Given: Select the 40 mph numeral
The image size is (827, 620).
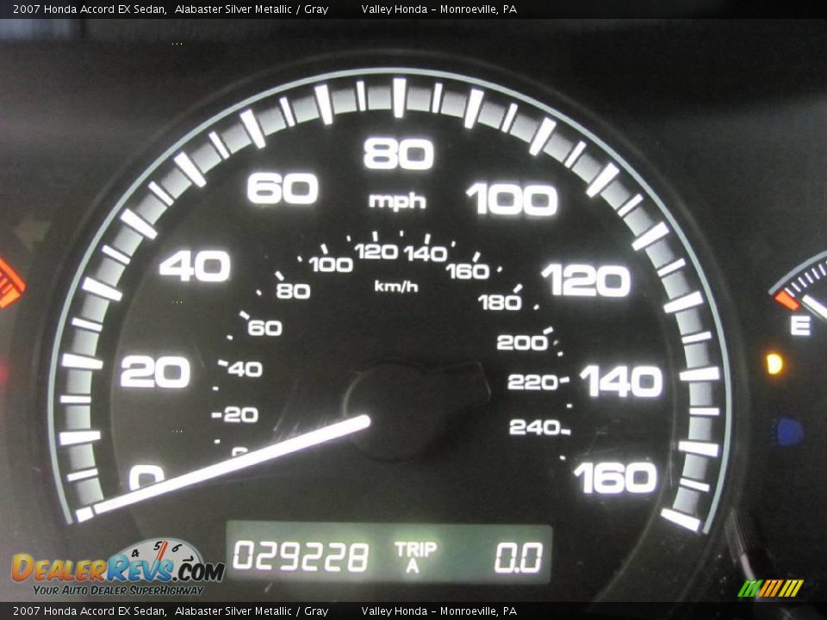Looking at the screenshot, I should pyautogui.click(x=195, y=265).
